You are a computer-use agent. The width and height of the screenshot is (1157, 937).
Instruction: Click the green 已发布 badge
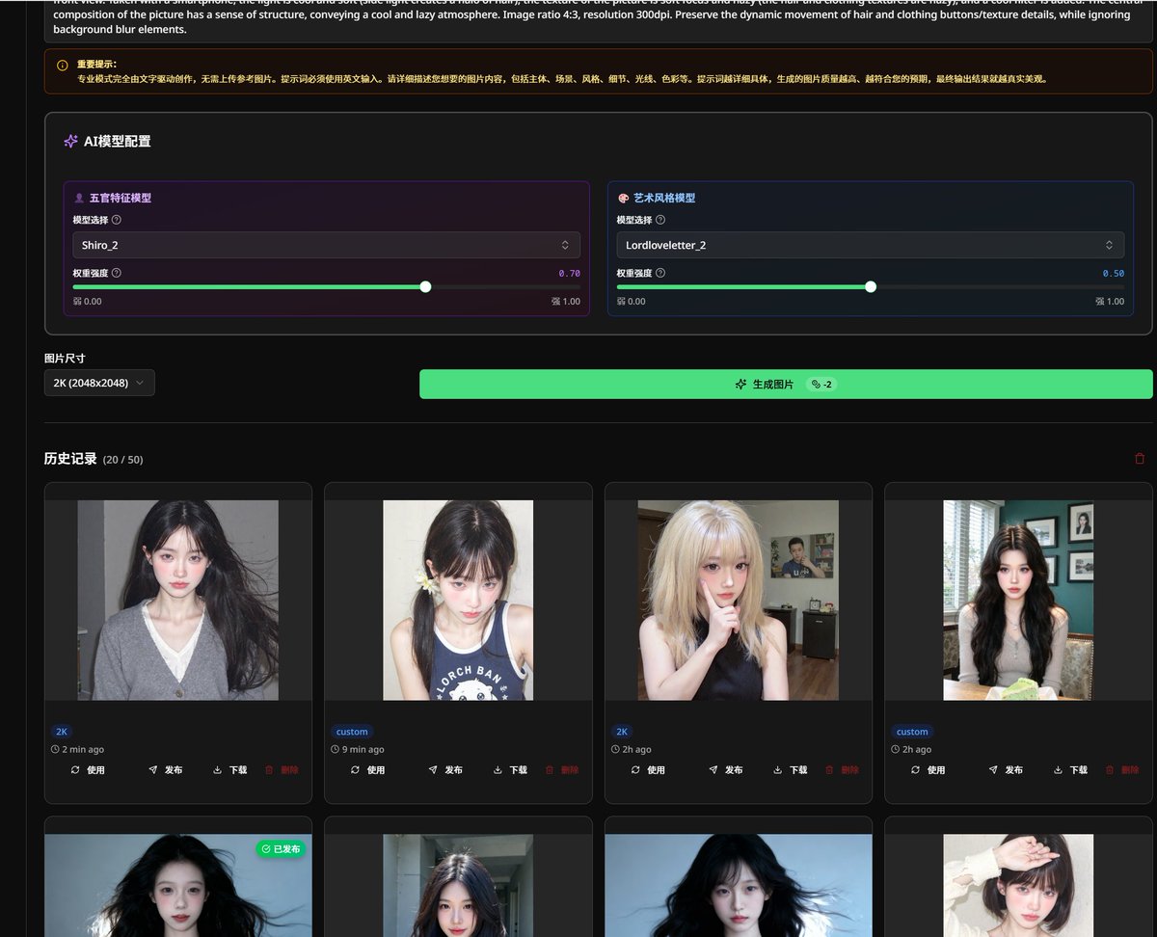pyautogui.click(x=281, y=849)
